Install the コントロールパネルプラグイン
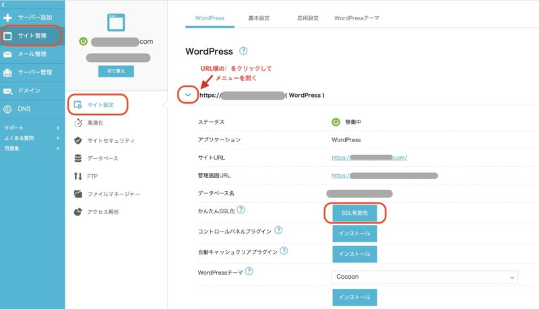The width and height of the screenshot is (539, 309). [x=355, y=234]
